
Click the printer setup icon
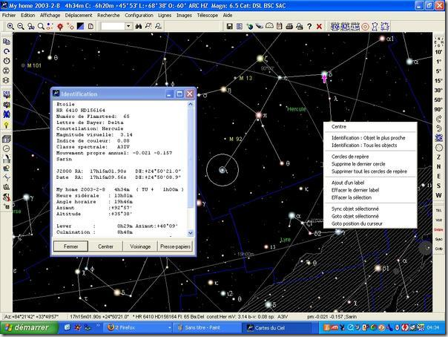[299, 26]
